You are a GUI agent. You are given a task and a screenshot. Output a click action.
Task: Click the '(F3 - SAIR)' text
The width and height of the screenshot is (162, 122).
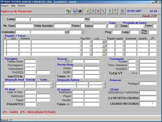click(x=10, y=112)
